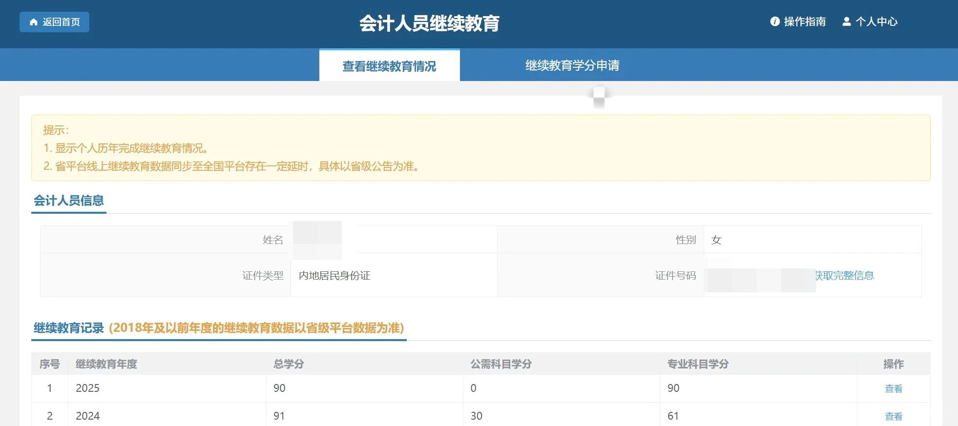Click the home icon in 返回首页 button

[34, 22]
